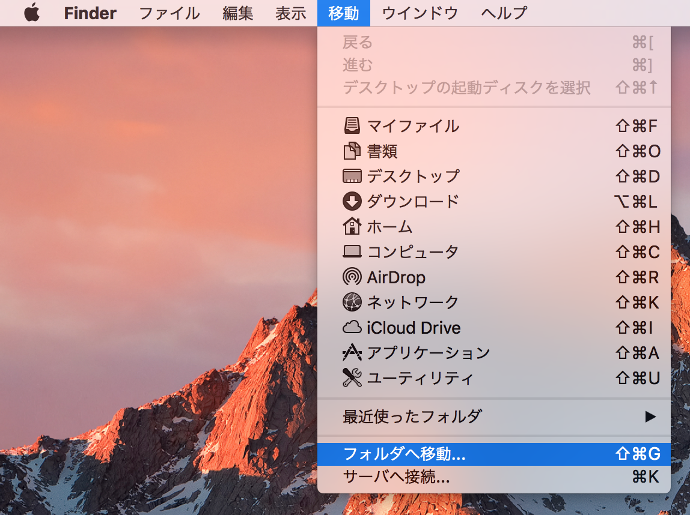The image size is (690, 515).
Task: Select the ネットワーク label
Action: click(x=413, y=303)
